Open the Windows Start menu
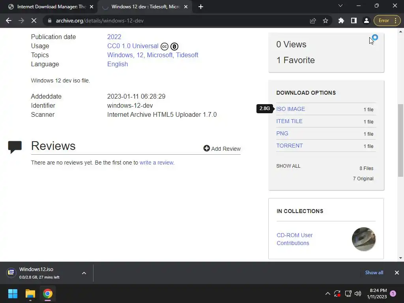The width and height of the screenshot is (404, 303). coord(13,294)
